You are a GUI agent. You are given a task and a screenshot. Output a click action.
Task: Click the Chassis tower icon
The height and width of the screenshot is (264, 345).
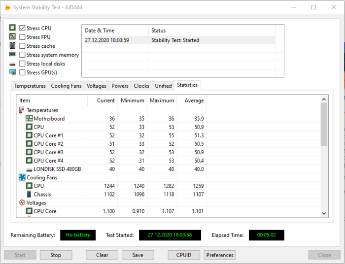(29, 194)
